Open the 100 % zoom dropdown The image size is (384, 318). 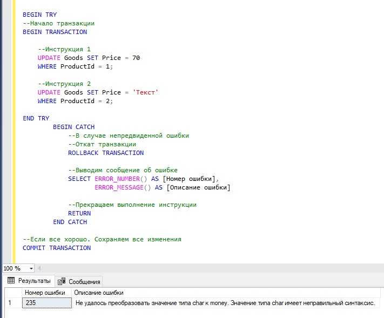click(x=31, y=268)
